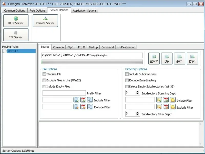Check Delete Empty Subdirectories (Win32)
205x154 pixels.
coord(127,86)
